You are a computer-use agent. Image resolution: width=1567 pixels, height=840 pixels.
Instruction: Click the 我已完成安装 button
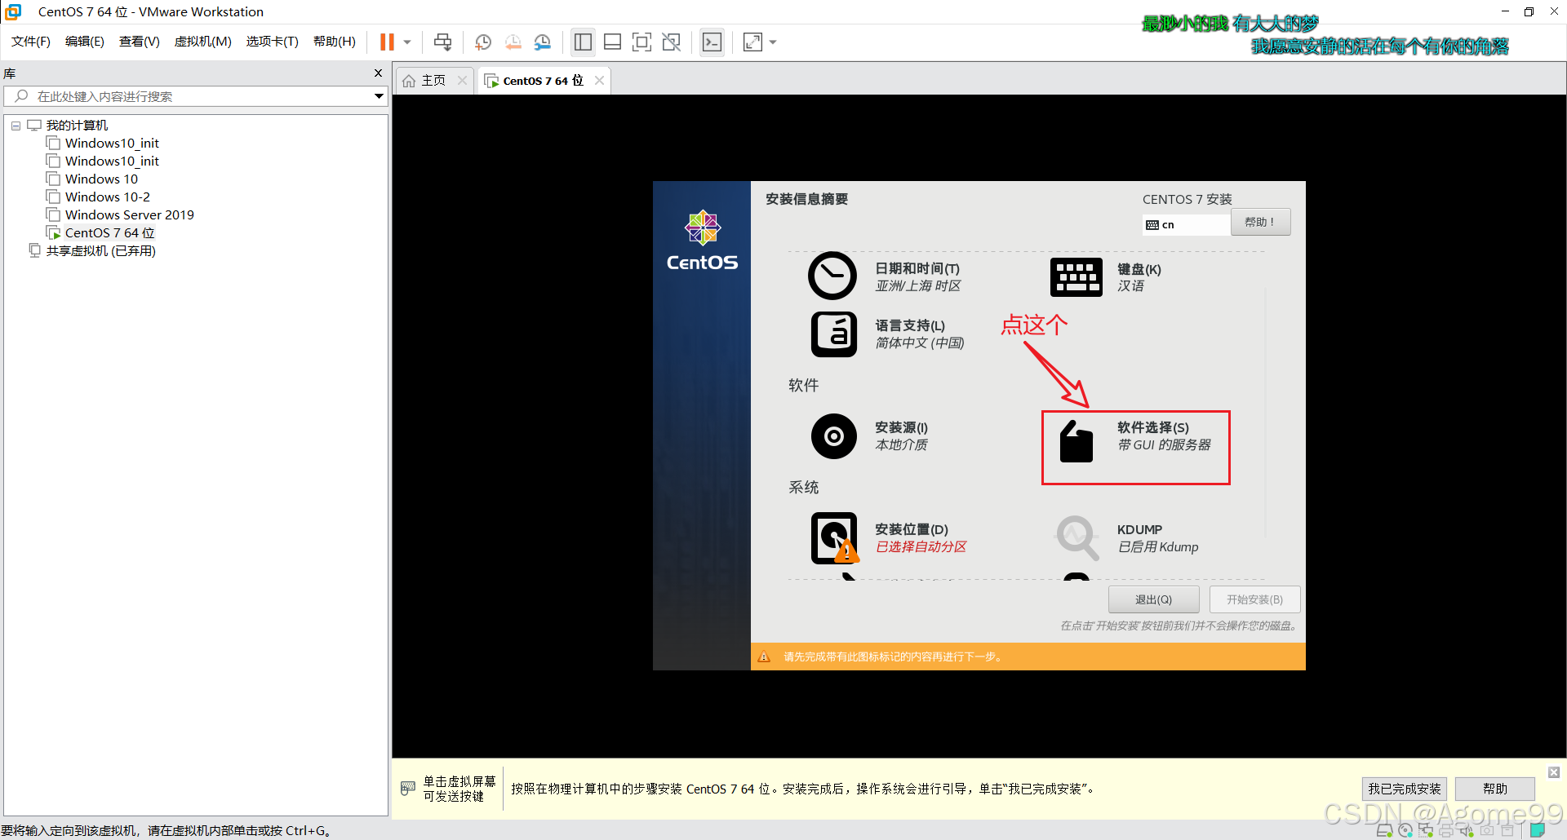tap(1404, 789)
